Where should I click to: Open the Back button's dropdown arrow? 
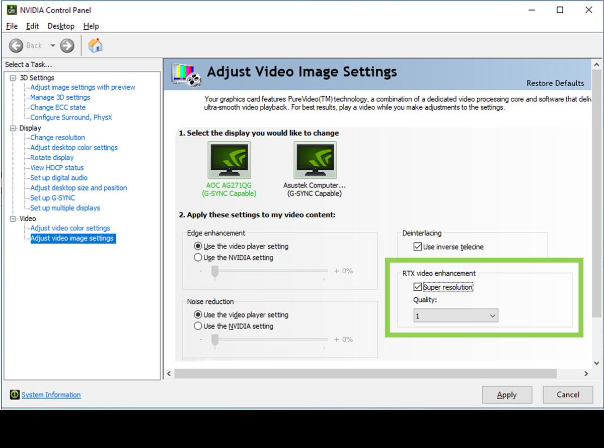click(53, 45)
